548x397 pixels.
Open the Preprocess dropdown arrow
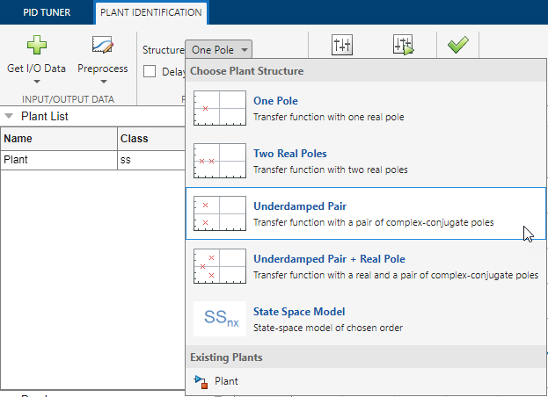pos(102,82)
